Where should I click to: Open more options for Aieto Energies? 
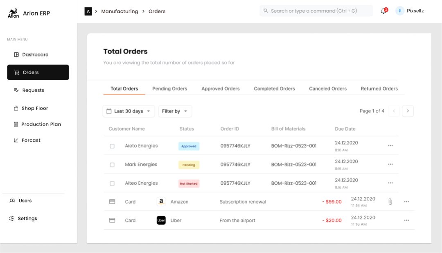pos(390,146)
